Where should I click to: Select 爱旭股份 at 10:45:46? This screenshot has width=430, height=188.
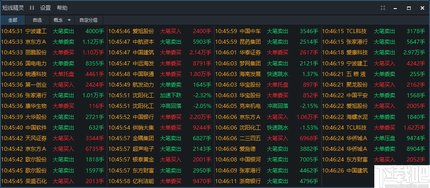[143, 31]
